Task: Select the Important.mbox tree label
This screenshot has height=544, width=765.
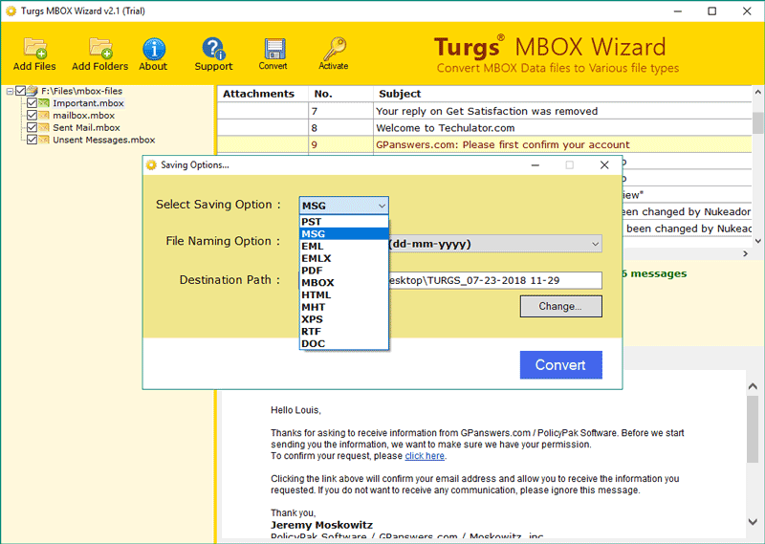Action: point(88,103)
